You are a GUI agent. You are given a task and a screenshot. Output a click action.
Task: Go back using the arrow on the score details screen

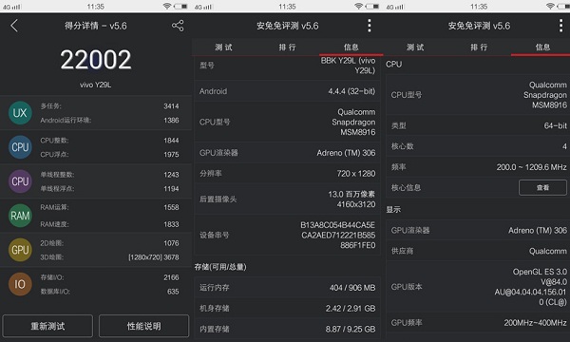tap(14, 26)
